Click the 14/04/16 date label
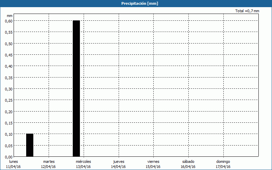Image resolution: width=272 pixels, height=170 pixels. [118, 167]
